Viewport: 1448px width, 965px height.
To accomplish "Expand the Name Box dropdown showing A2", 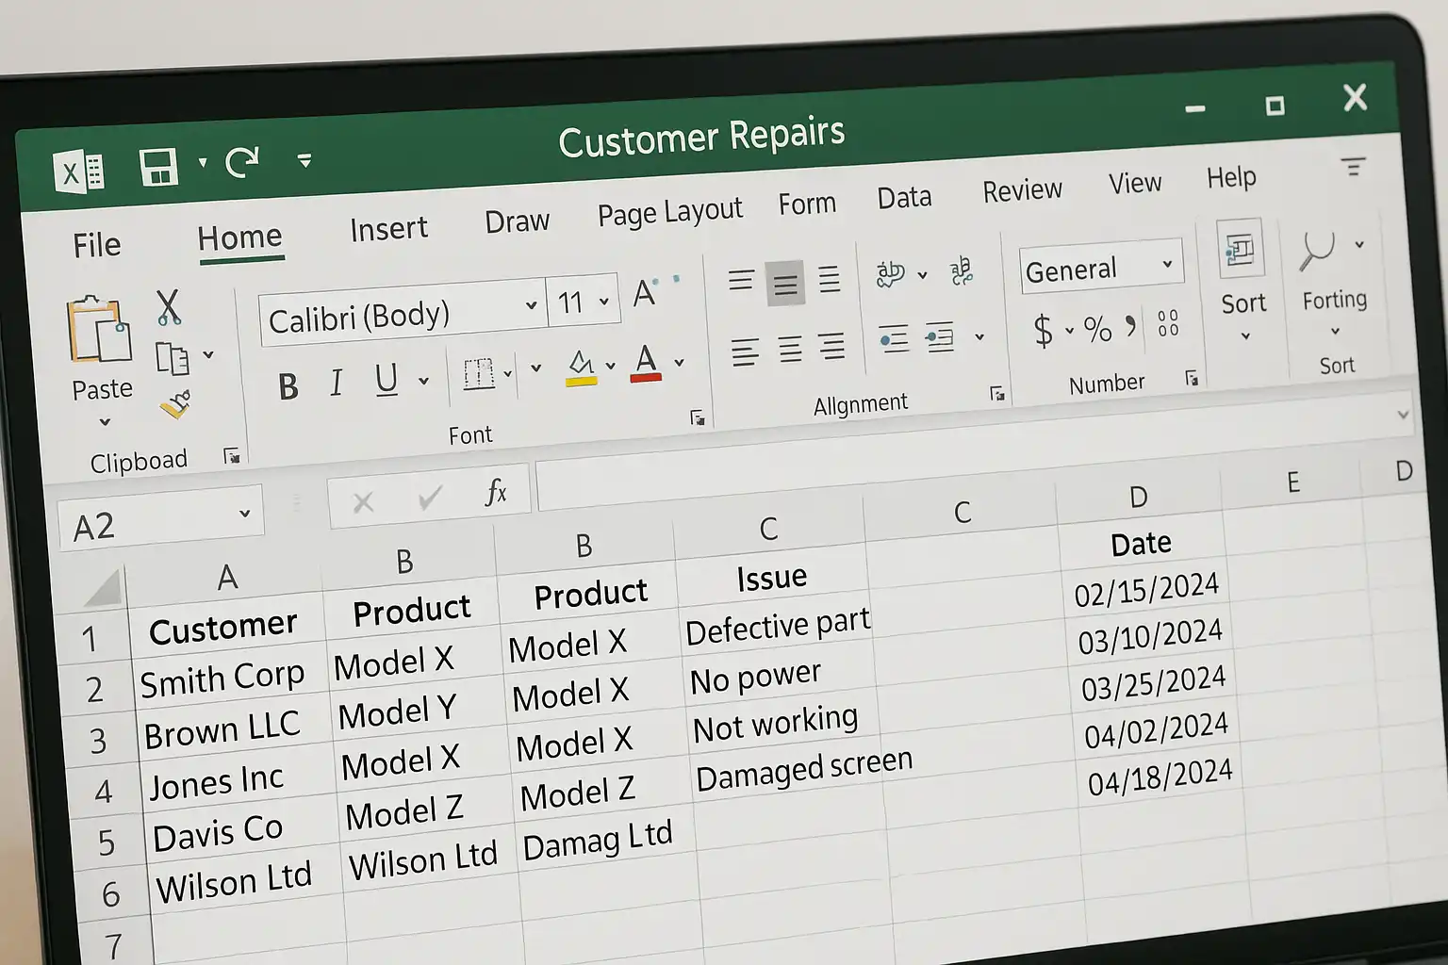I will 244,514.
